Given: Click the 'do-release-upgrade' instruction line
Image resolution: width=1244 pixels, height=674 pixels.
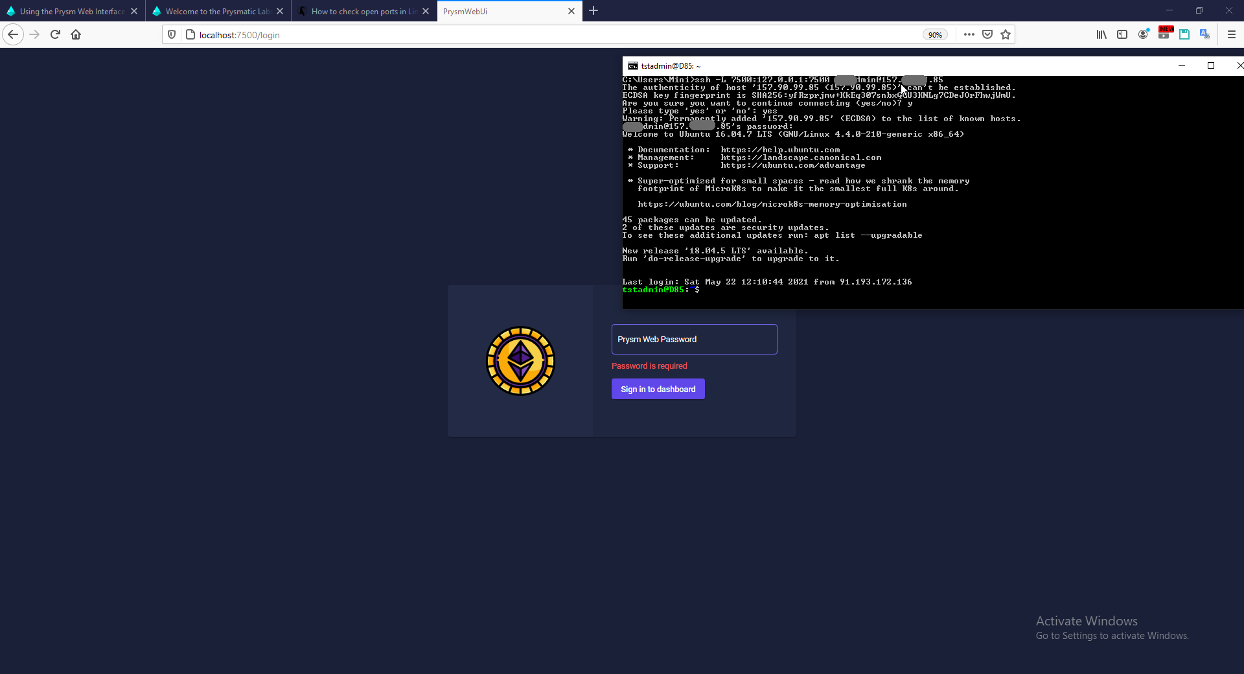Looking at the screenshot, I should point(731,259).
